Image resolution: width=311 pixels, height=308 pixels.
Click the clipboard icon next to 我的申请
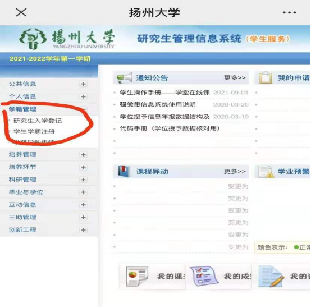pos(266,77)
